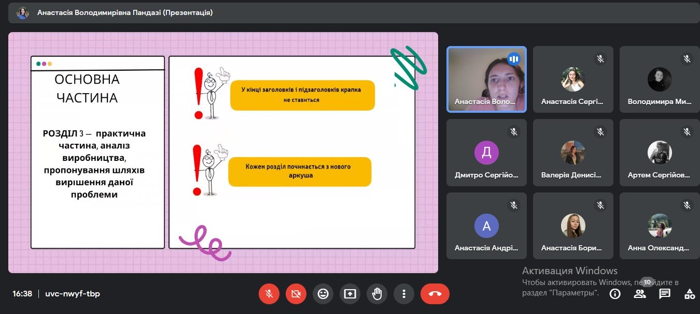700x314 pixels.
Task: Open the Activities panel icon
Action: [689, 294]
